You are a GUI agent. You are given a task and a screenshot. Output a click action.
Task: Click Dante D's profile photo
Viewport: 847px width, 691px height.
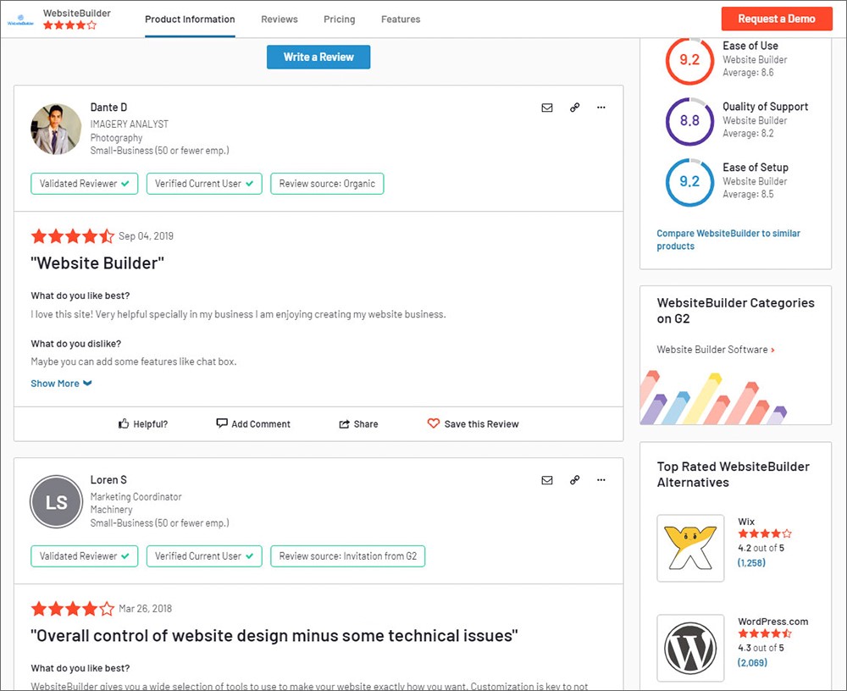click(56, 130)
